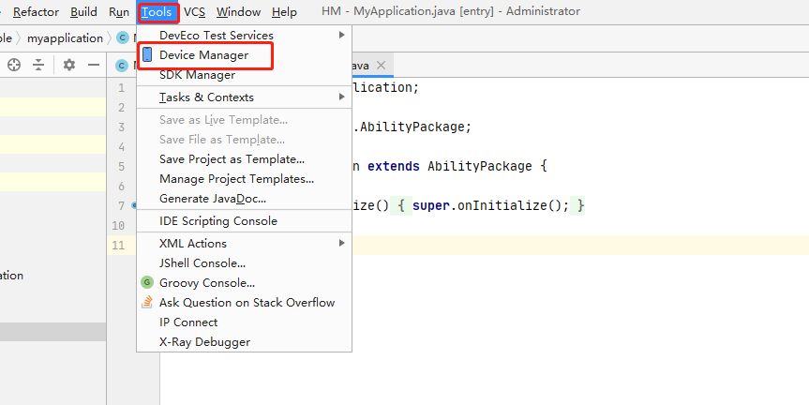Click the XML Actions submenu arrow
This screenshot has width=809, height=405.
(341, 243)
